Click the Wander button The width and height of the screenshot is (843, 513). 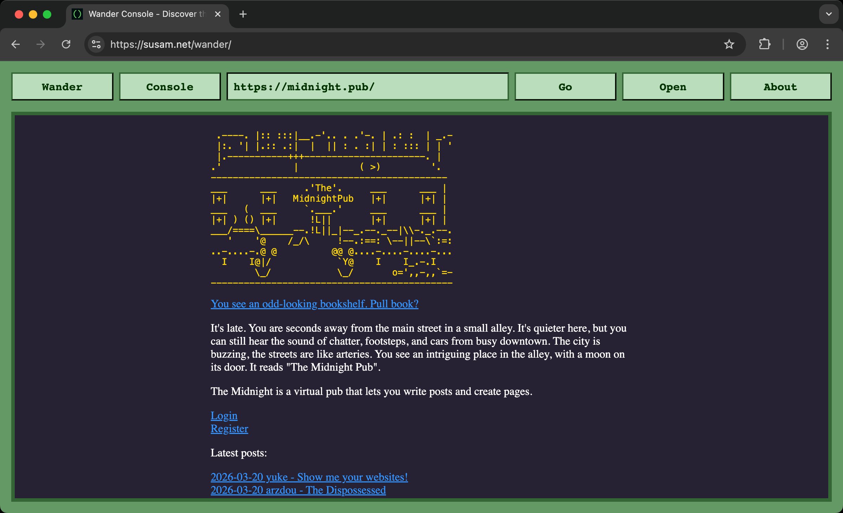click(62, 86)
